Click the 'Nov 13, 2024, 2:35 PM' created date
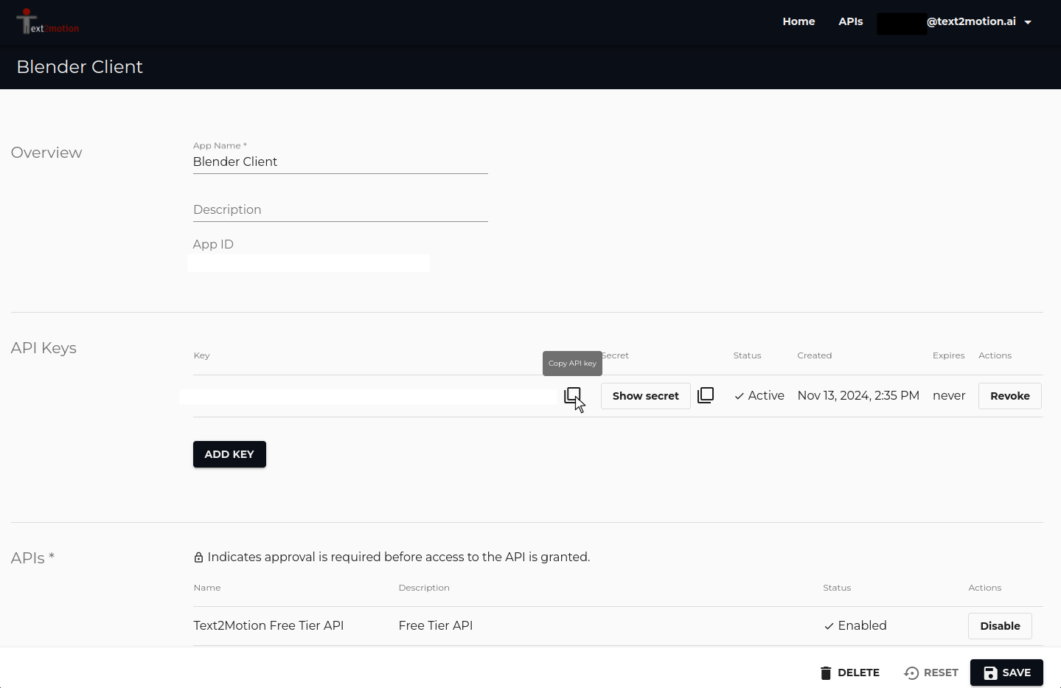 click(x=858, y=396)
